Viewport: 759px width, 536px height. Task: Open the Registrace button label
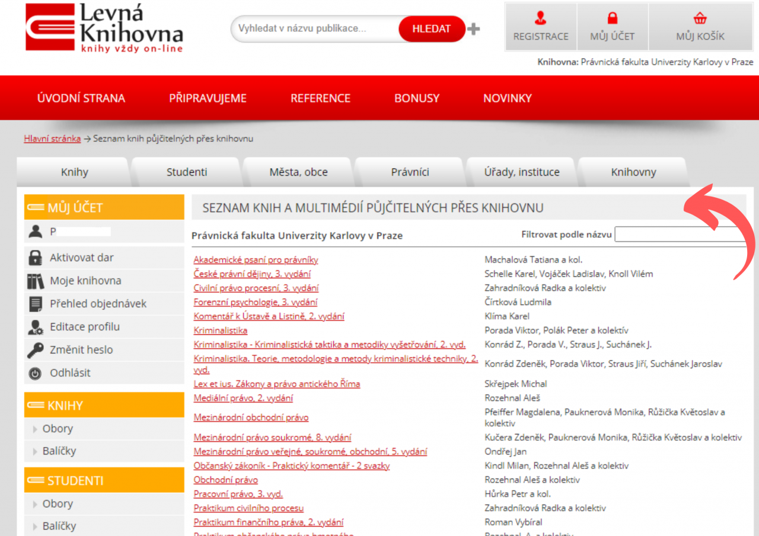[x=541, y=36]
